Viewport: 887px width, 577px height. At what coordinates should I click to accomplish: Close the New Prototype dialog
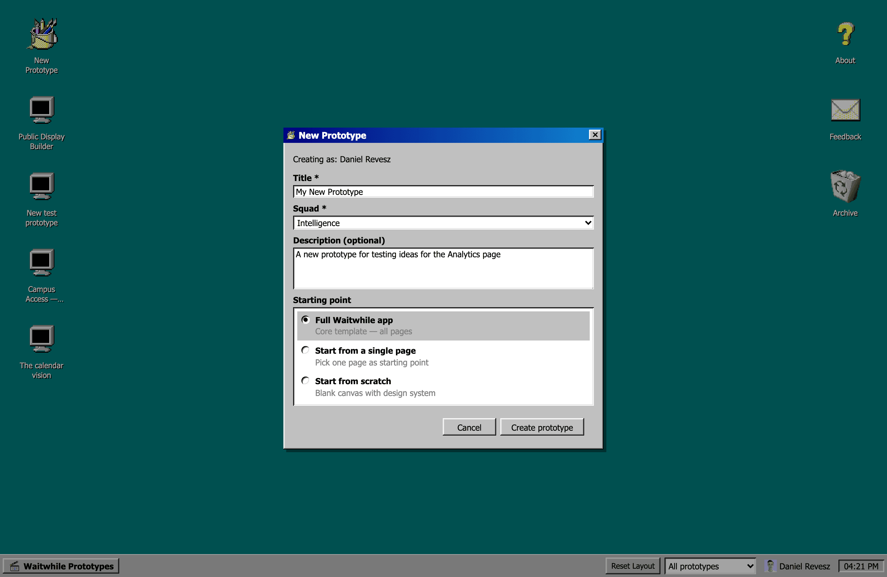click(x=595, y=135)
